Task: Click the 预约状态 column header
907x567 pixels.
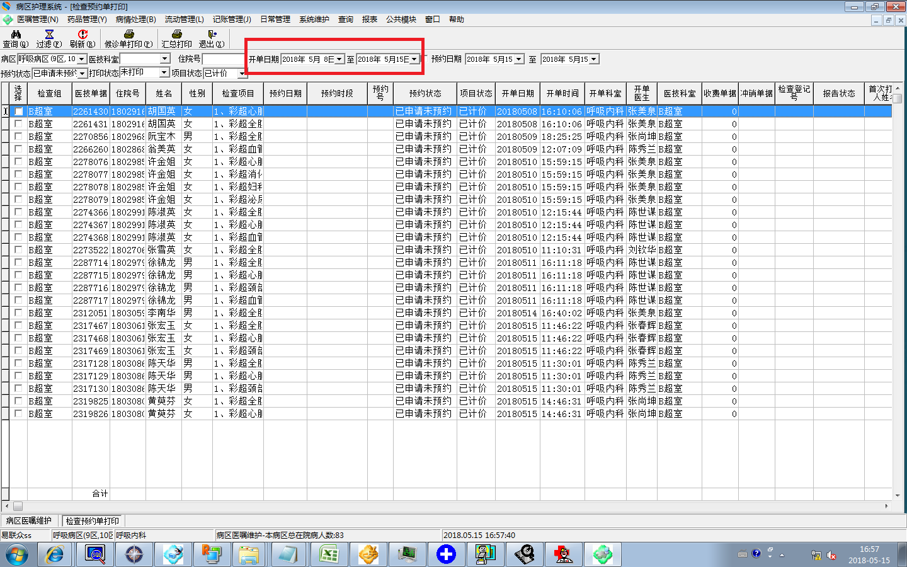Action: (425, 93)
